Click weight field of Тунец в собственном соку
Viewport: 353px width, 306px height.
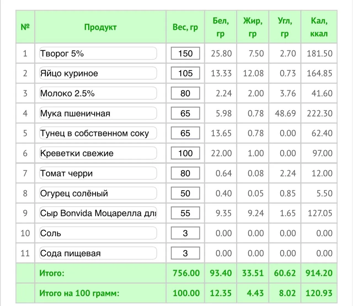coord(185,133)
